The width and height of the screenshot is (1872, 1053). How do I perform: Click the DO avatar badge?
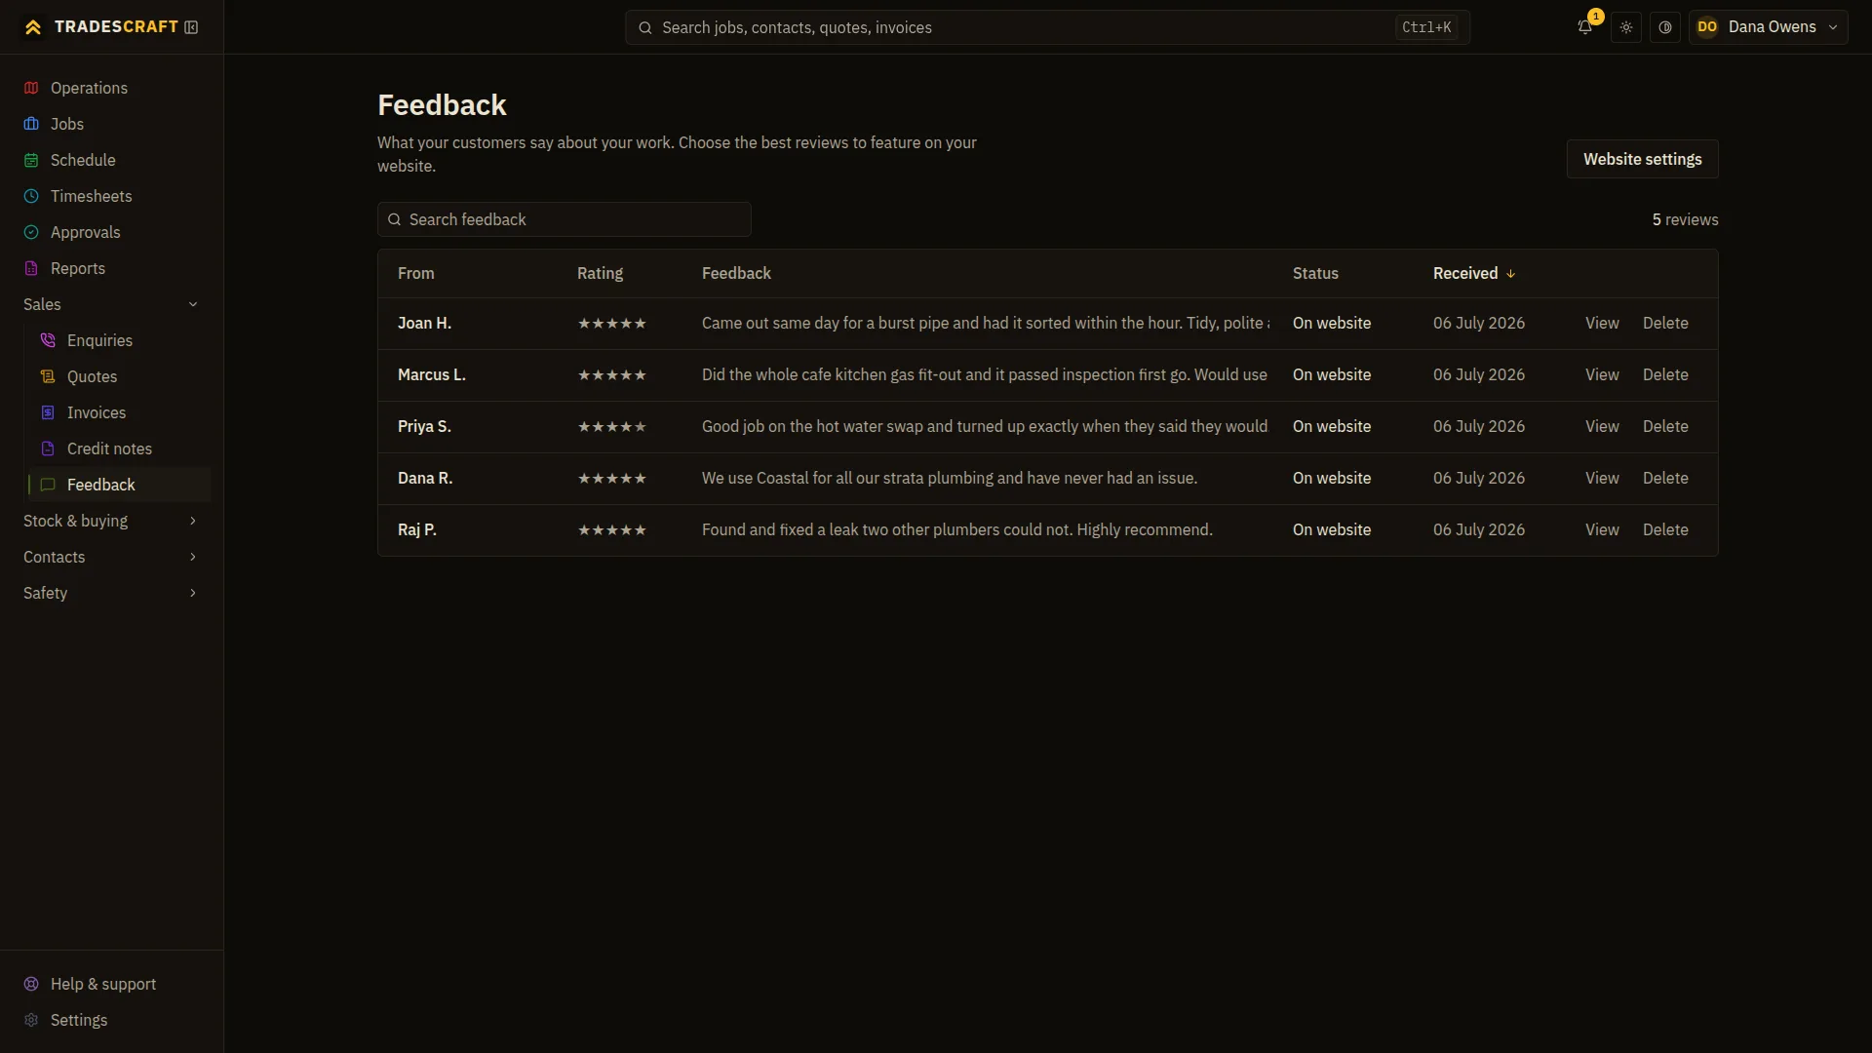[1707, 27]
